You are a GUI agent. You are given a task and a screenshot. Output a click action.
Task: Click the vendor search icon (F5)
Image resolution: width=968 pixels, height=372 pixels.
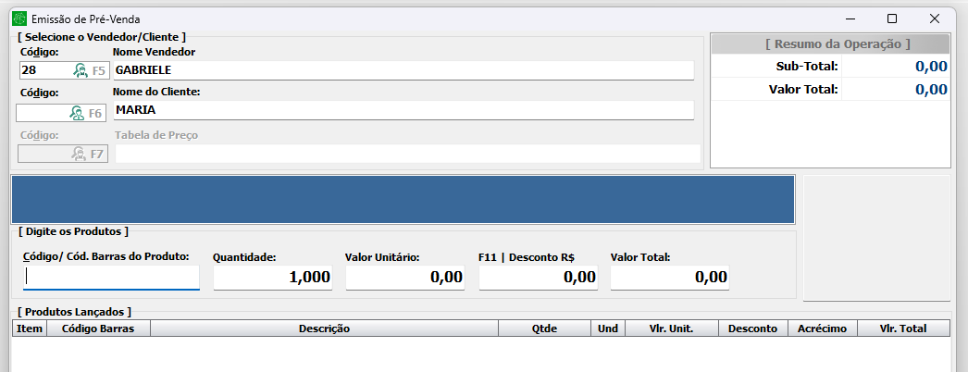(81, 70)
